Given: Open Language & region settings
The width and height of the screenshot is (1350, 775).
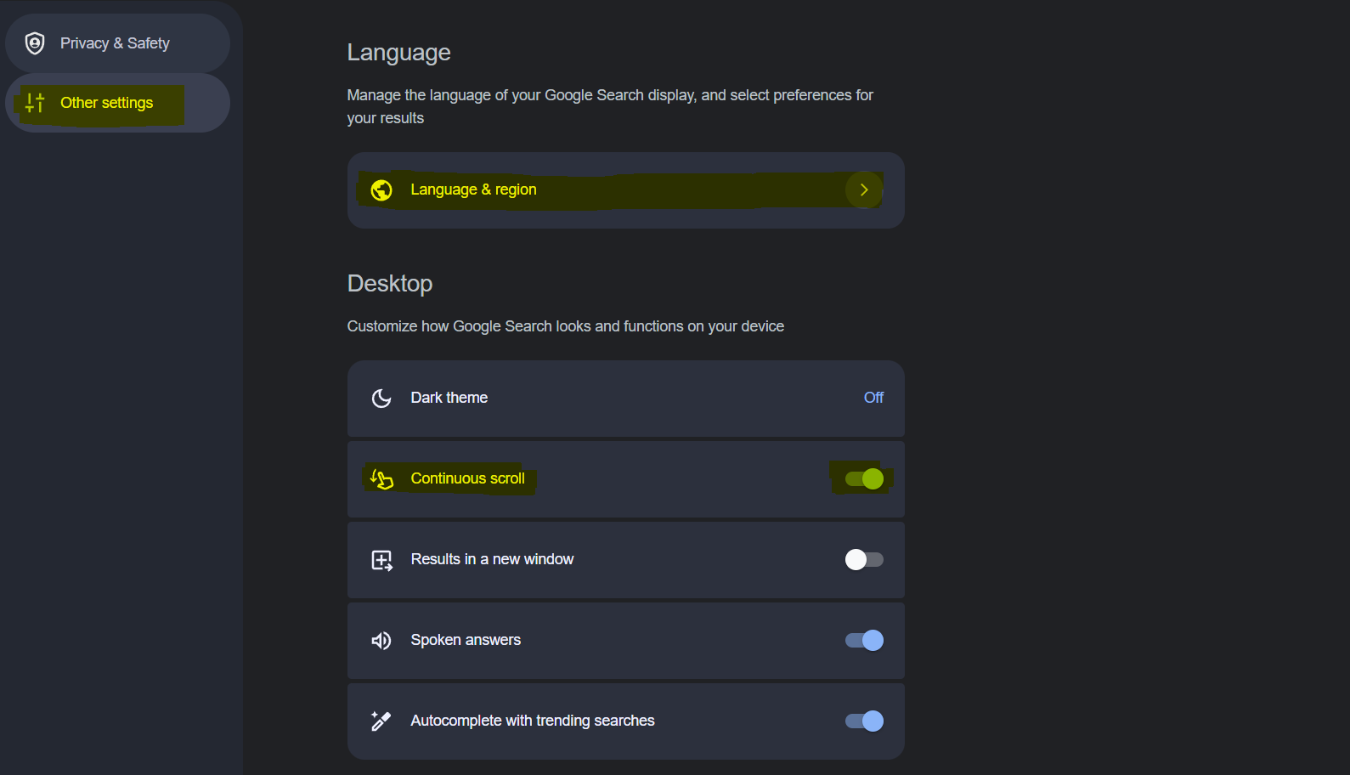Looking at the screenshot, I should [625, 190].
